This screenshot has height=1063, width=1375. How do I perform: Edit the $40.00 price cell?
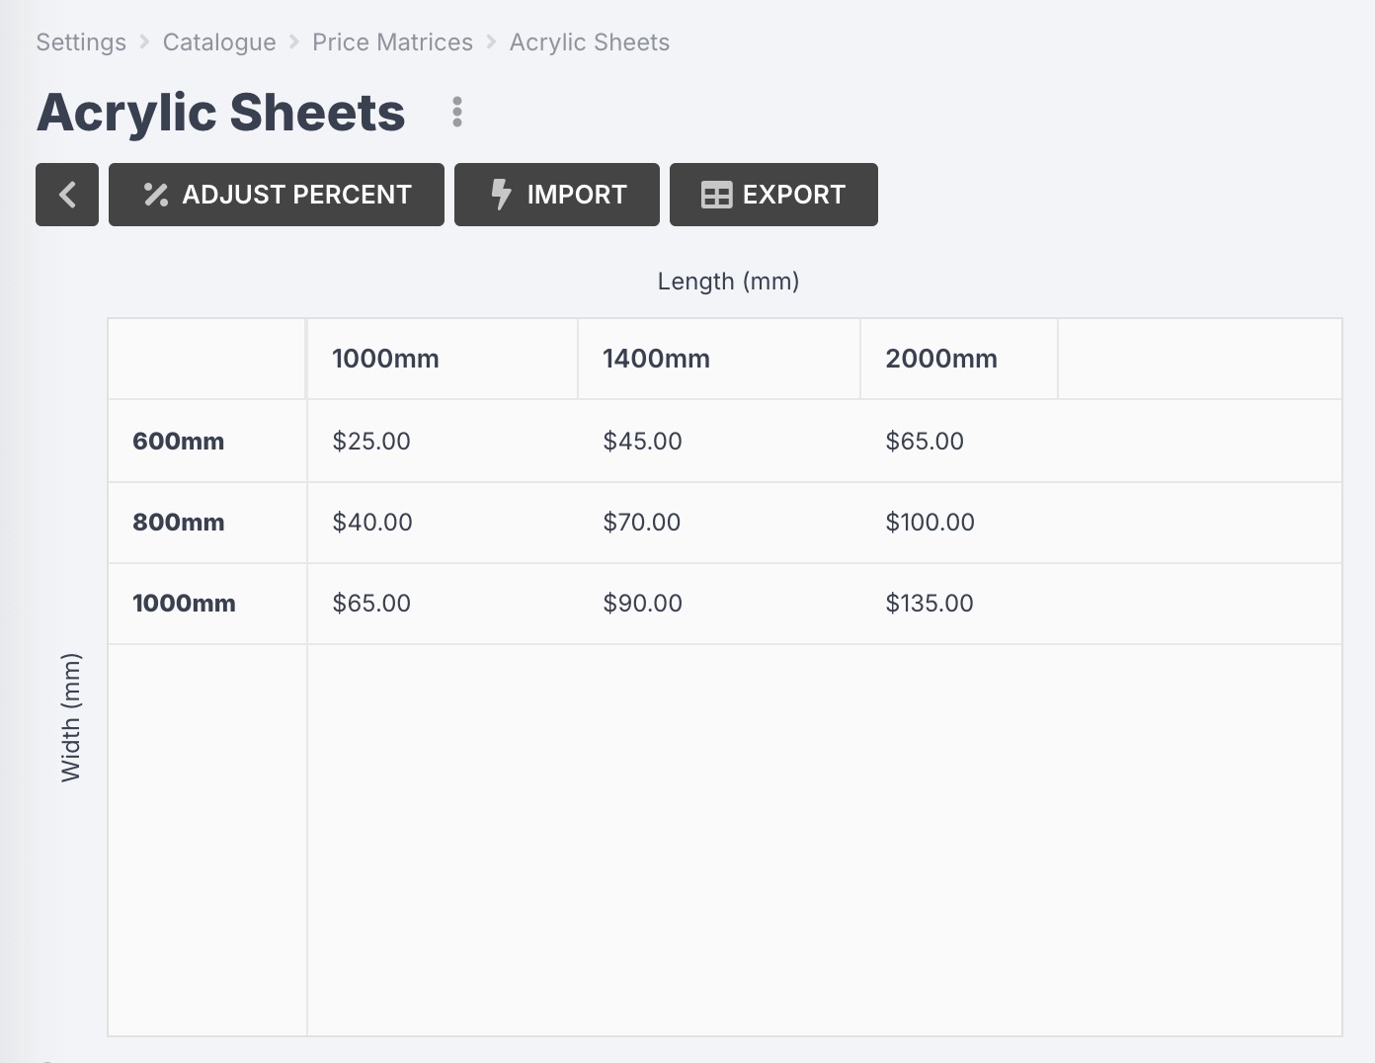pyautogui.click(x=443, y=523)
